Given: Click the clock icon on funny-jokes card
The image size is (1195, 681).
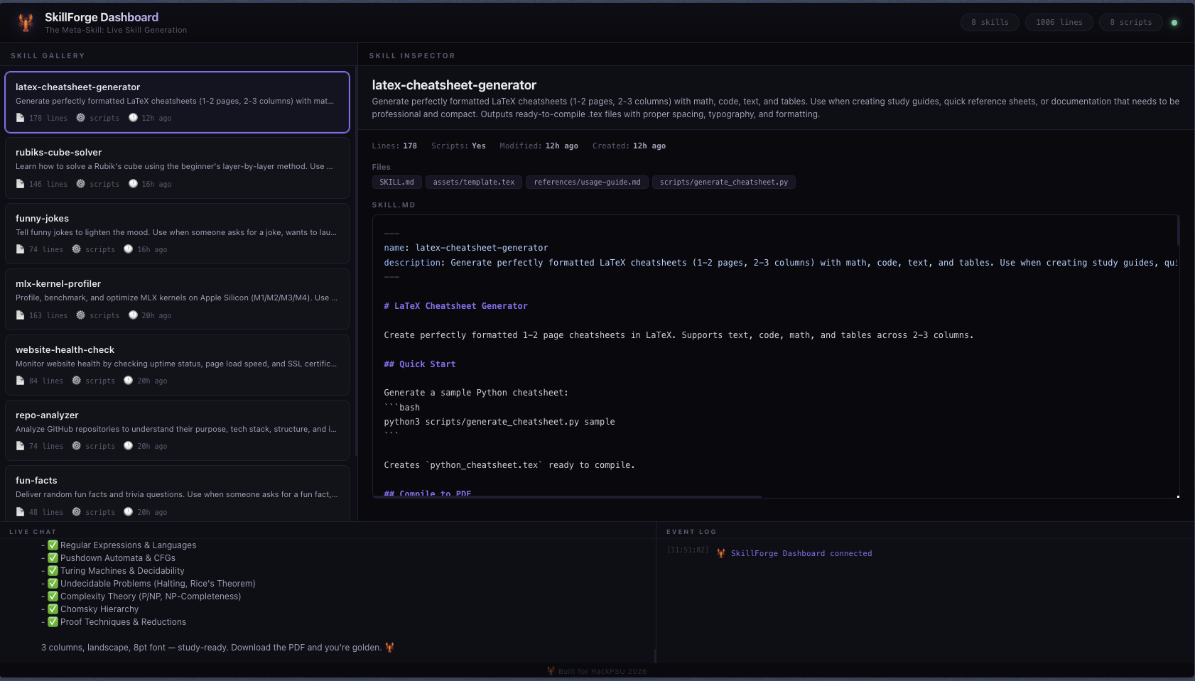Looking at the screenshot, I should pyautogui.click(x=129, y=249).
